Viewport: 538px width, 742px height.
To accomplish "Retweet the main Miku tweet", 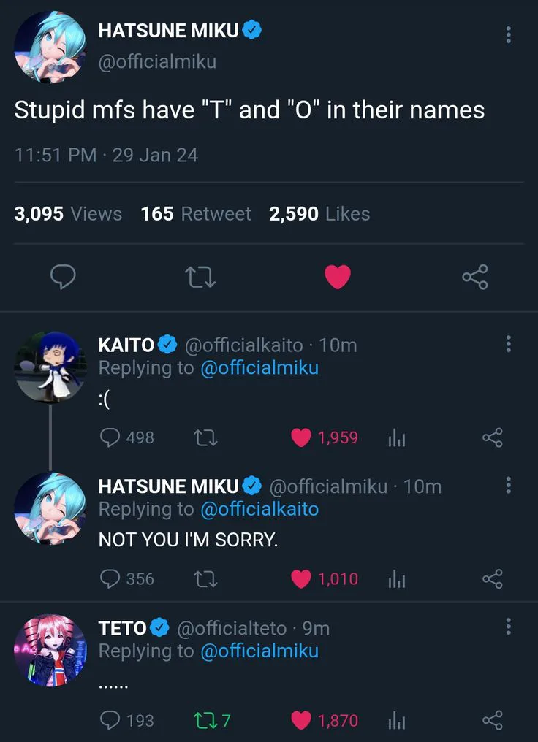I will click(x=200, y=277).
